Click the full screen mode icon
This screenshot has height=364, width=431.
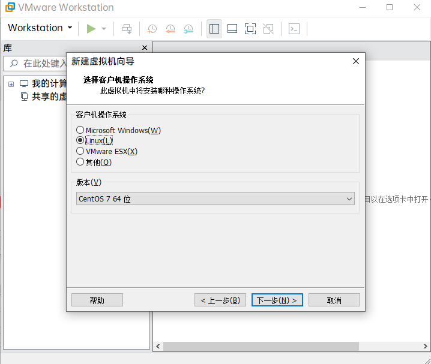[x=250, y=29]
